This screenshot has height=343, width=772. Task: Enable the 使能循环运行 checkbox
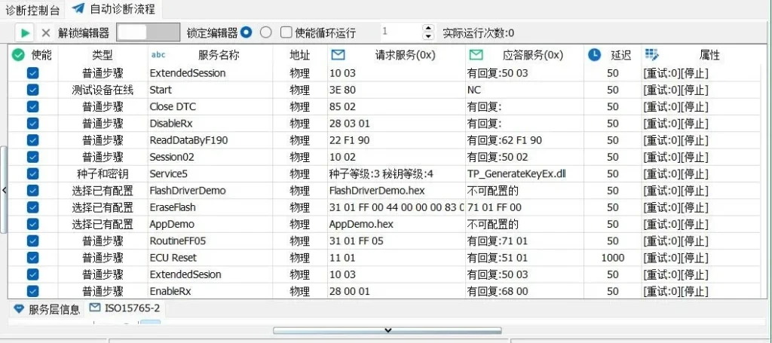286,32
